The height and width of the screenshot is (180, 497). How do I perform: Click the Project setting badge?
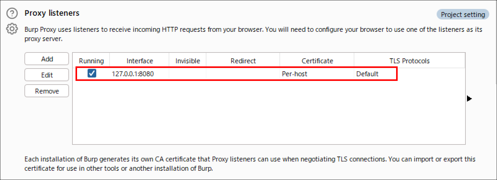pos(463,15)
